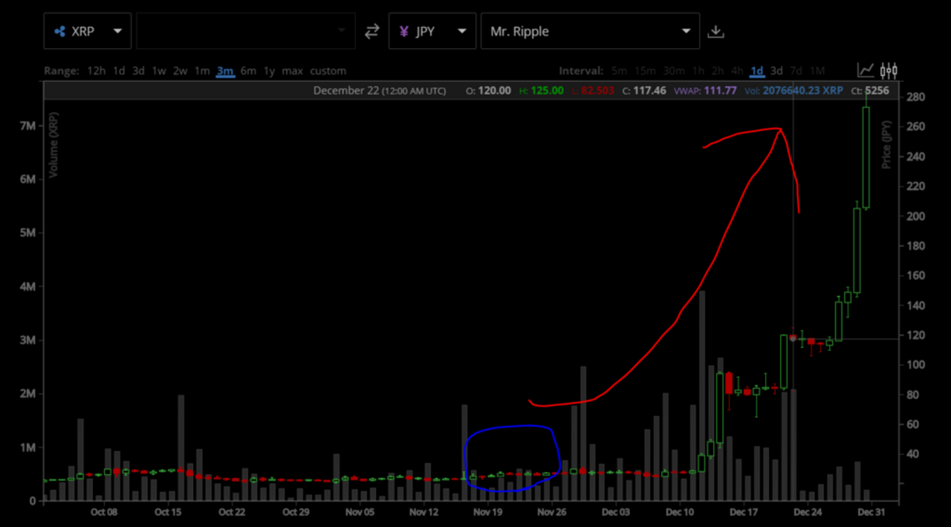Image resolution: width=951 pixels, height=527 pixels.
Task: Choose the 4h interval
Action: point(737,71)
